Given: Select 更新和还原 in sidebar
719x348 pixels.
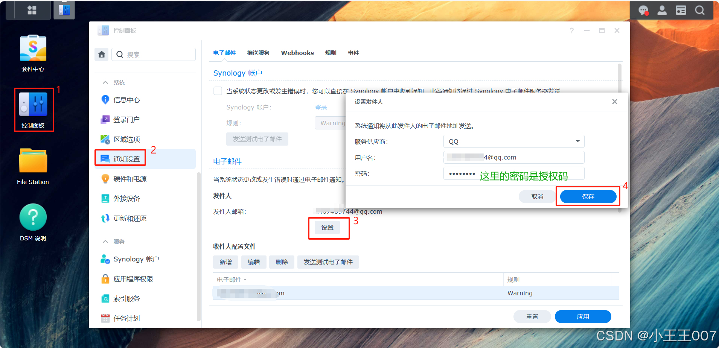Looking at the screenshot, I should 145,218.
